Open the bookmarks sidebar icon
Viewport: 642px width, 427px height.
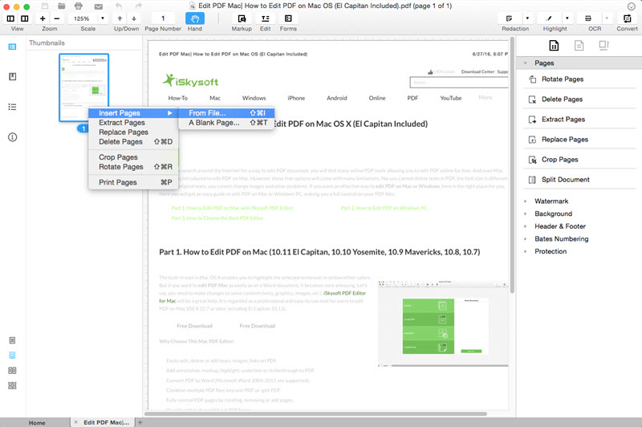pos(12,76)
